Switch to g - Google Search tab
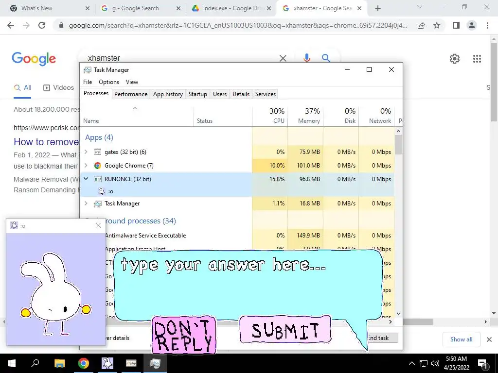498x373 pixels. (140, 8)
